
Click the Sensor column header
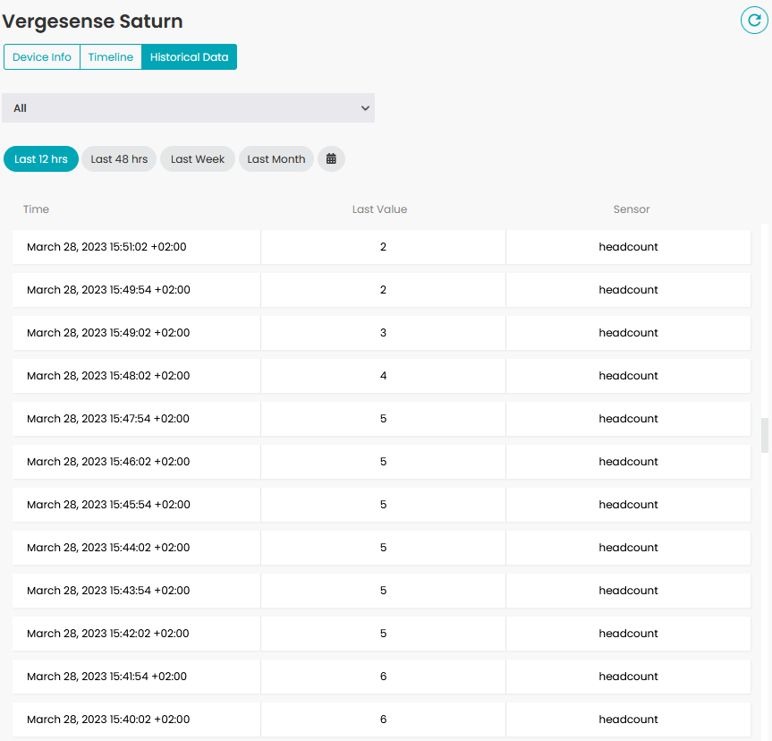coord(632,209)
